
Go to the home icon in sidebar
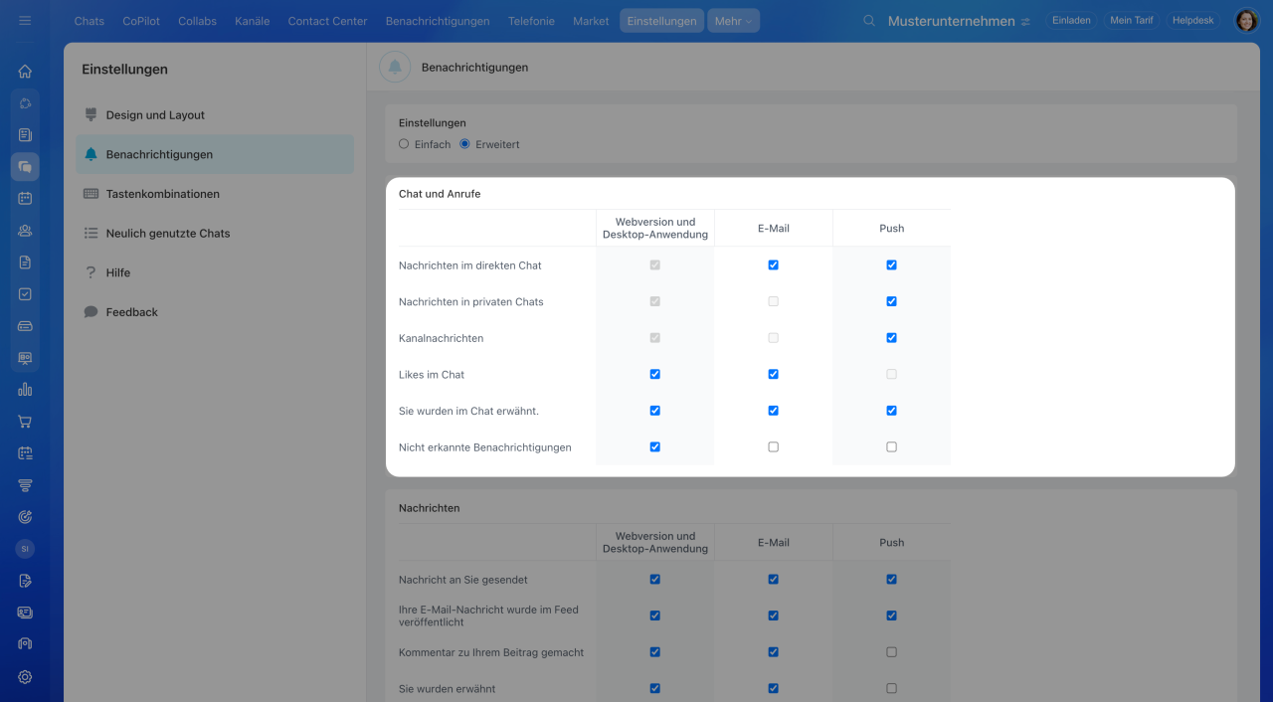pyautogui.click(x=25, y=72)
